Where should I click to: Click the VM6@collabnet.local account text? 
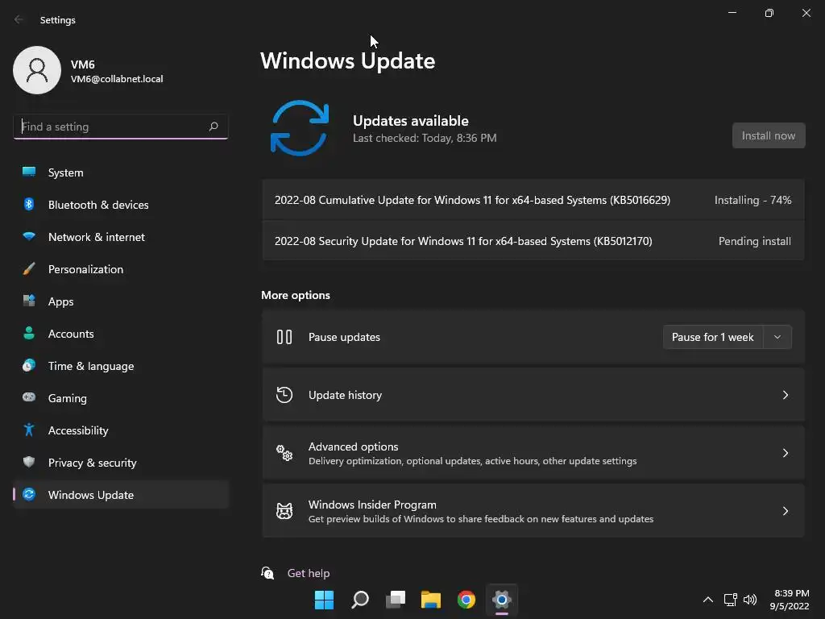[x=117, y=79]
